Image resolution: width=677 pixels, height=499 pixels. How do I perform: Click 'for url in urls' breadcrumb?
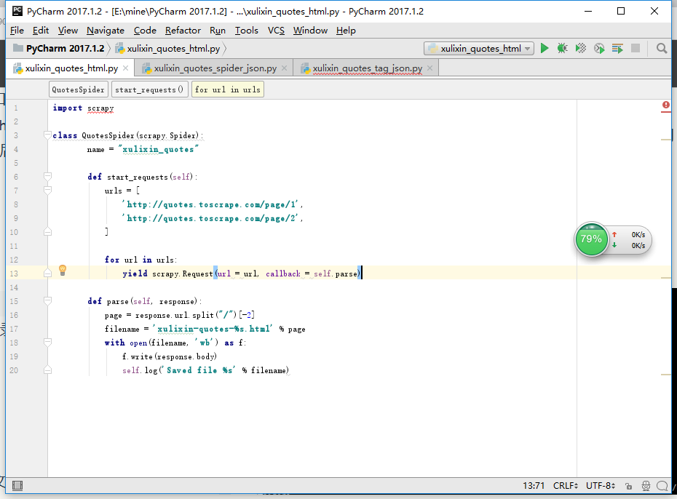[228, 89]
